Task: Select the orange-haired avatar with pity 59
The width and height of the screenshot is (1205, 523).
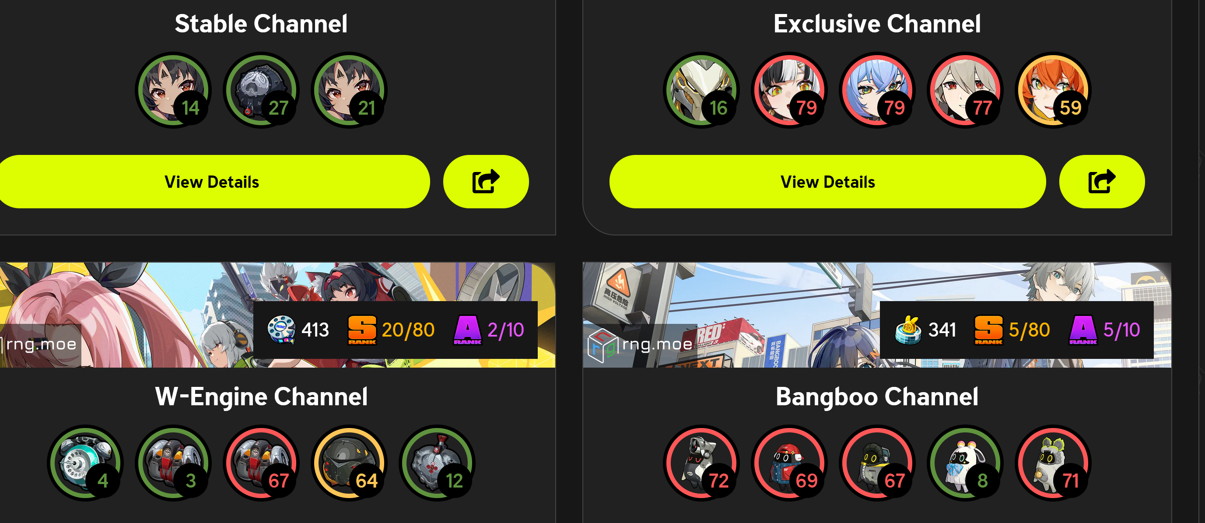Action: click(x=1053, y=90)
